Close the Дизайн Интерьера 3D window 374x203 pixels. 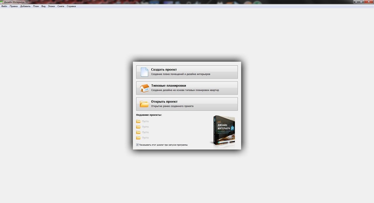point(369,2)
